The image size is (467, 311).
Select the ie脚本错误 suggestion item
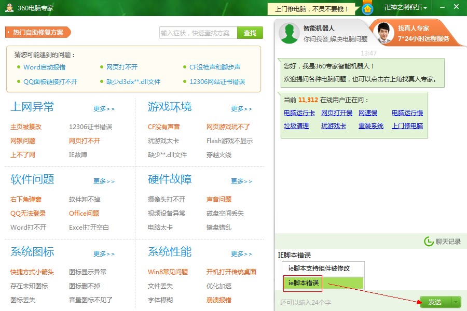(x=303, y=283)
